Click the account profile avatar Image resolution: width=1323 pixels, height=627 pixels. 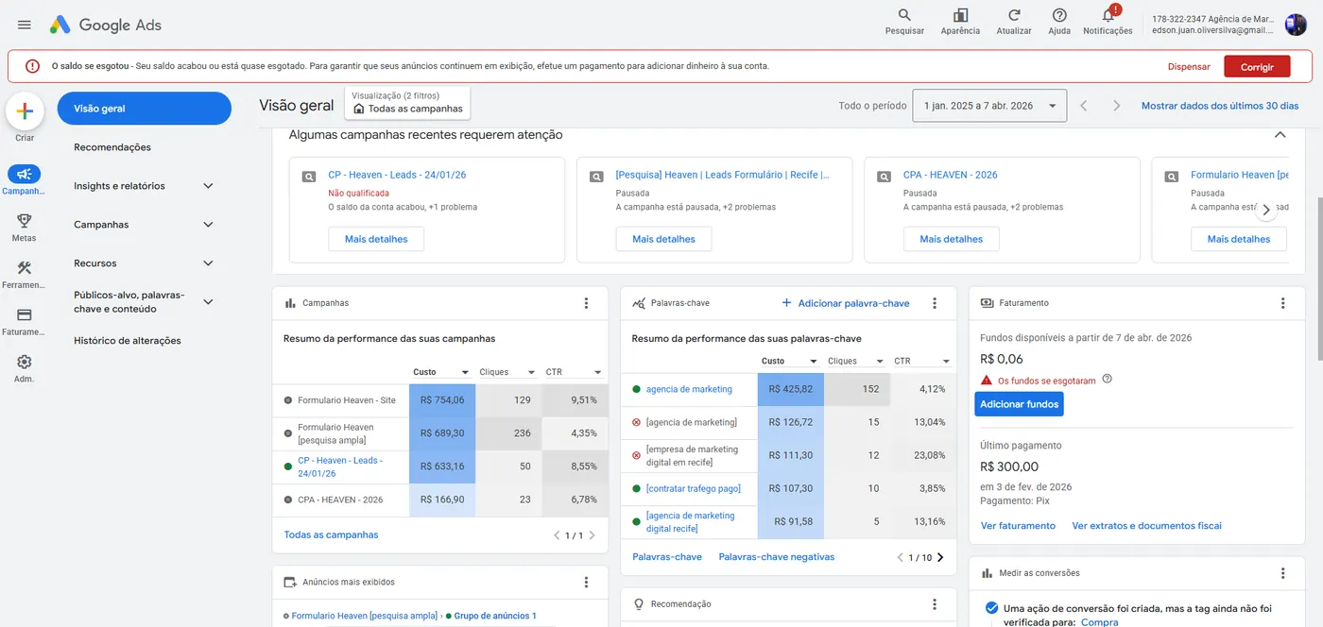pyautogui.click(x=1296, y=25)
